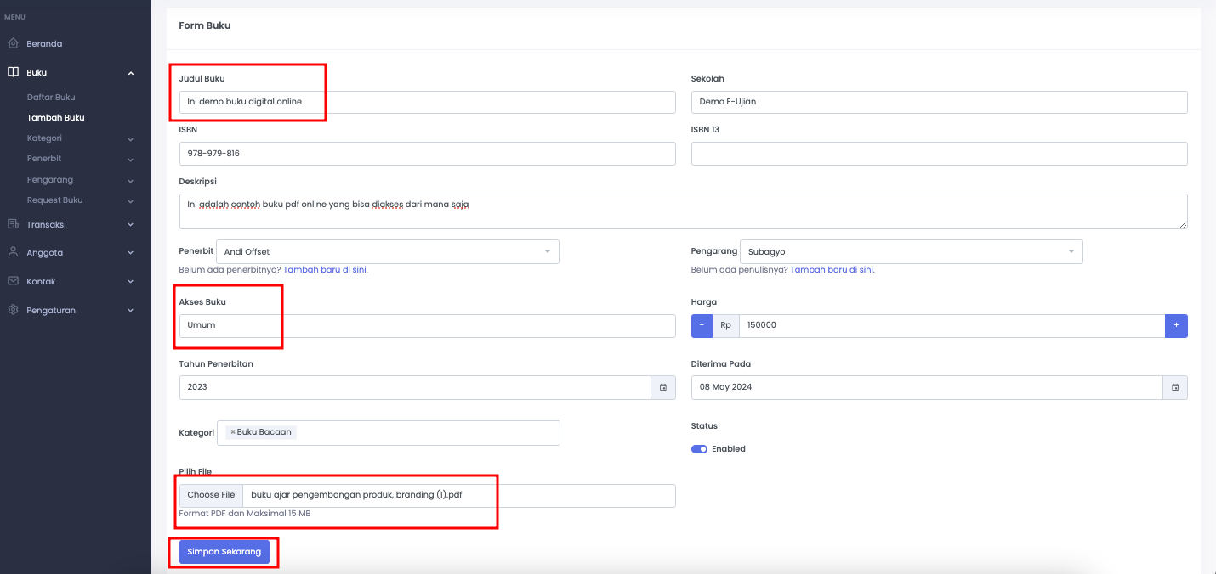Click the Anggota person icon
The height and width of the screenshot is (574, 1216).
[13, 252]
